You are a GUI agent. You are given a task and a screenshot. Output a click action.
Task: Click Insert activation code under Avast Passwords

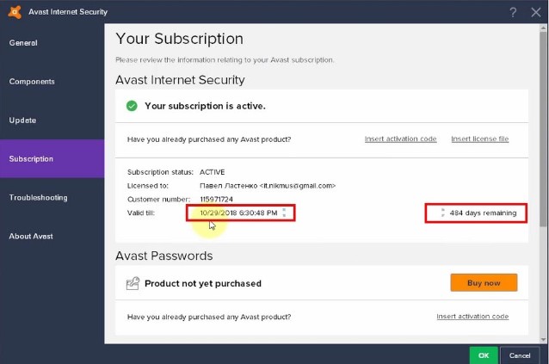coord(472,317)
